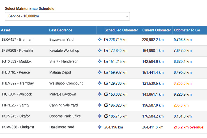This screenshot has height=138, width=207.
Task: Select asset 1HLM392 - Tremblay
Action: click(18, 84)
